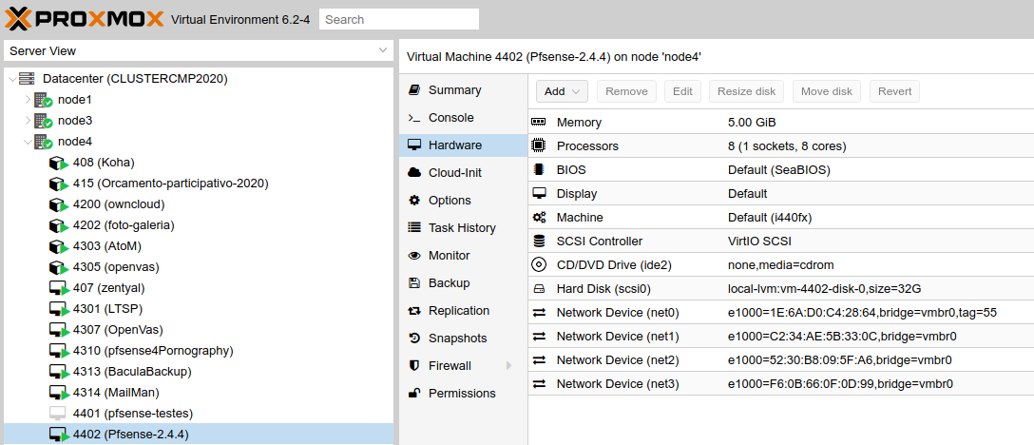
Task: Click the value local-lvm:vm-4402-disk-0,size=32G
Action: pos(824,289)
